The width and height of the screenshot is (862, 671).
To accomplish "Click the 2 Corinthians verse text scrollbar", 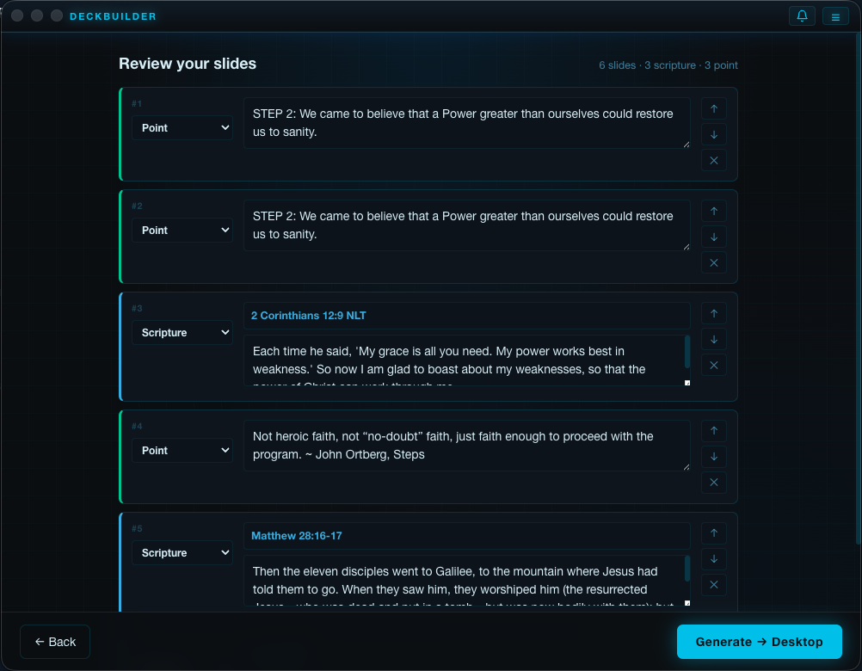I will pos(687,352).
